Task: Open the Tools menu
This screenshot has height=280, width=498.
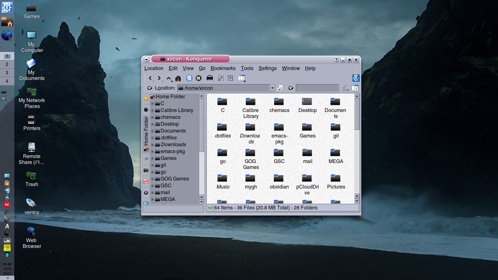Action: tap(247, 68)
